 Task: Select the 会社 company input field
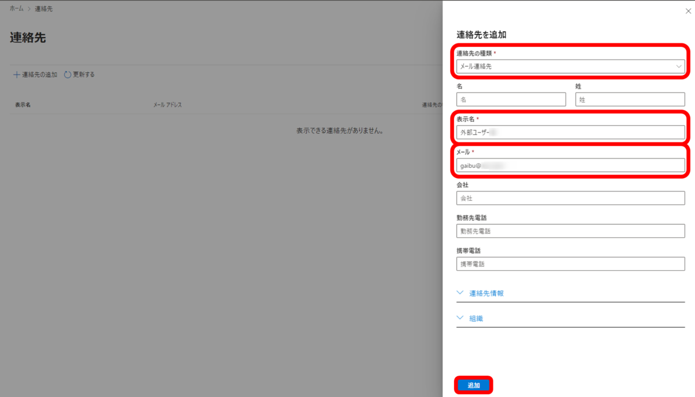pos(570,198)
